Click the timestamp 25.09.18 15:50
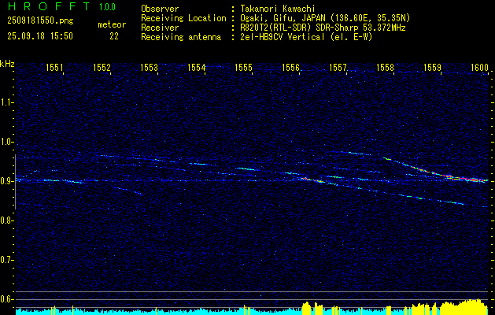495x315 pixels. click(x=40, y=36)
